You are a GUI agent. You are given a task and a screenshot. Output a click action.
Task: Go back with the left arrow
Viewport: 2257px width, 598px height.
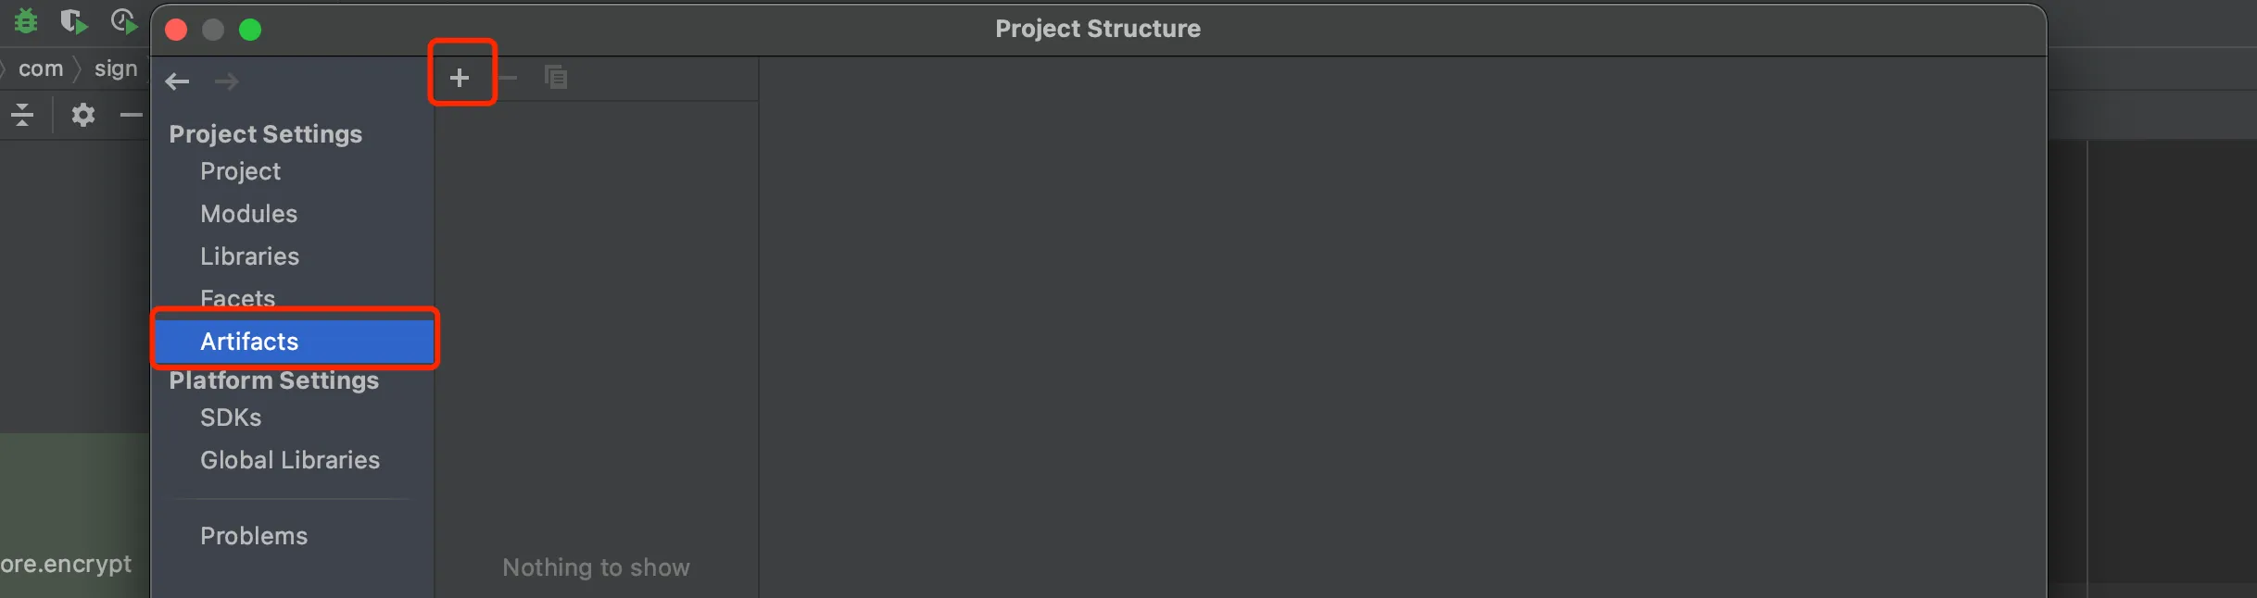177,81
